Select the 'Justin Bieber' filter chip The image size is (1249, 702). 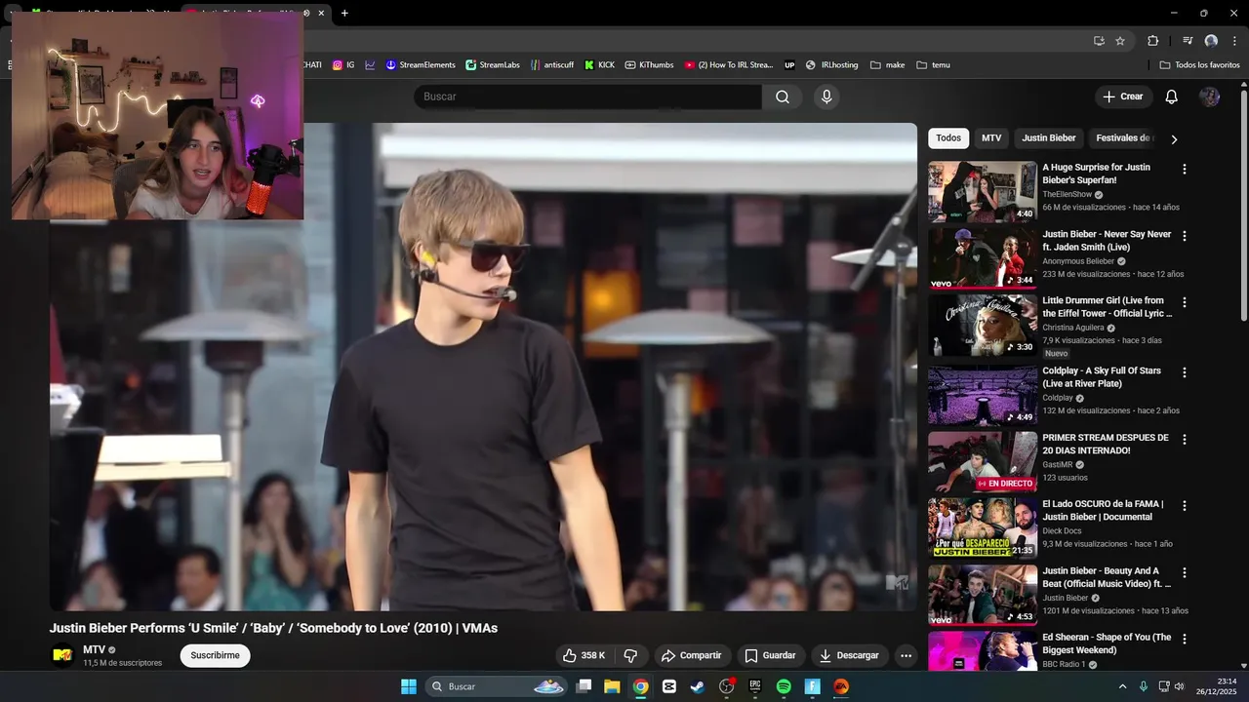(x=1049, y=138)
